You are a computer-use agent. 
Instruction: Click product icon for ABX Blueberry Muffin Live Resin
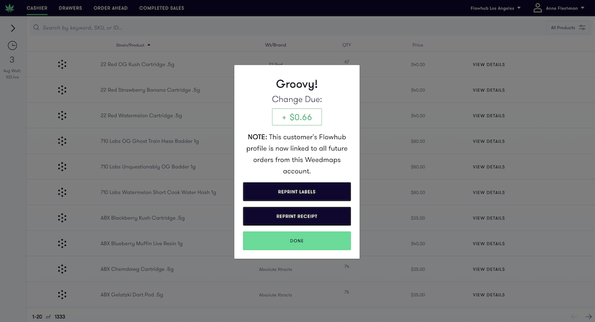tap(62, 244)
